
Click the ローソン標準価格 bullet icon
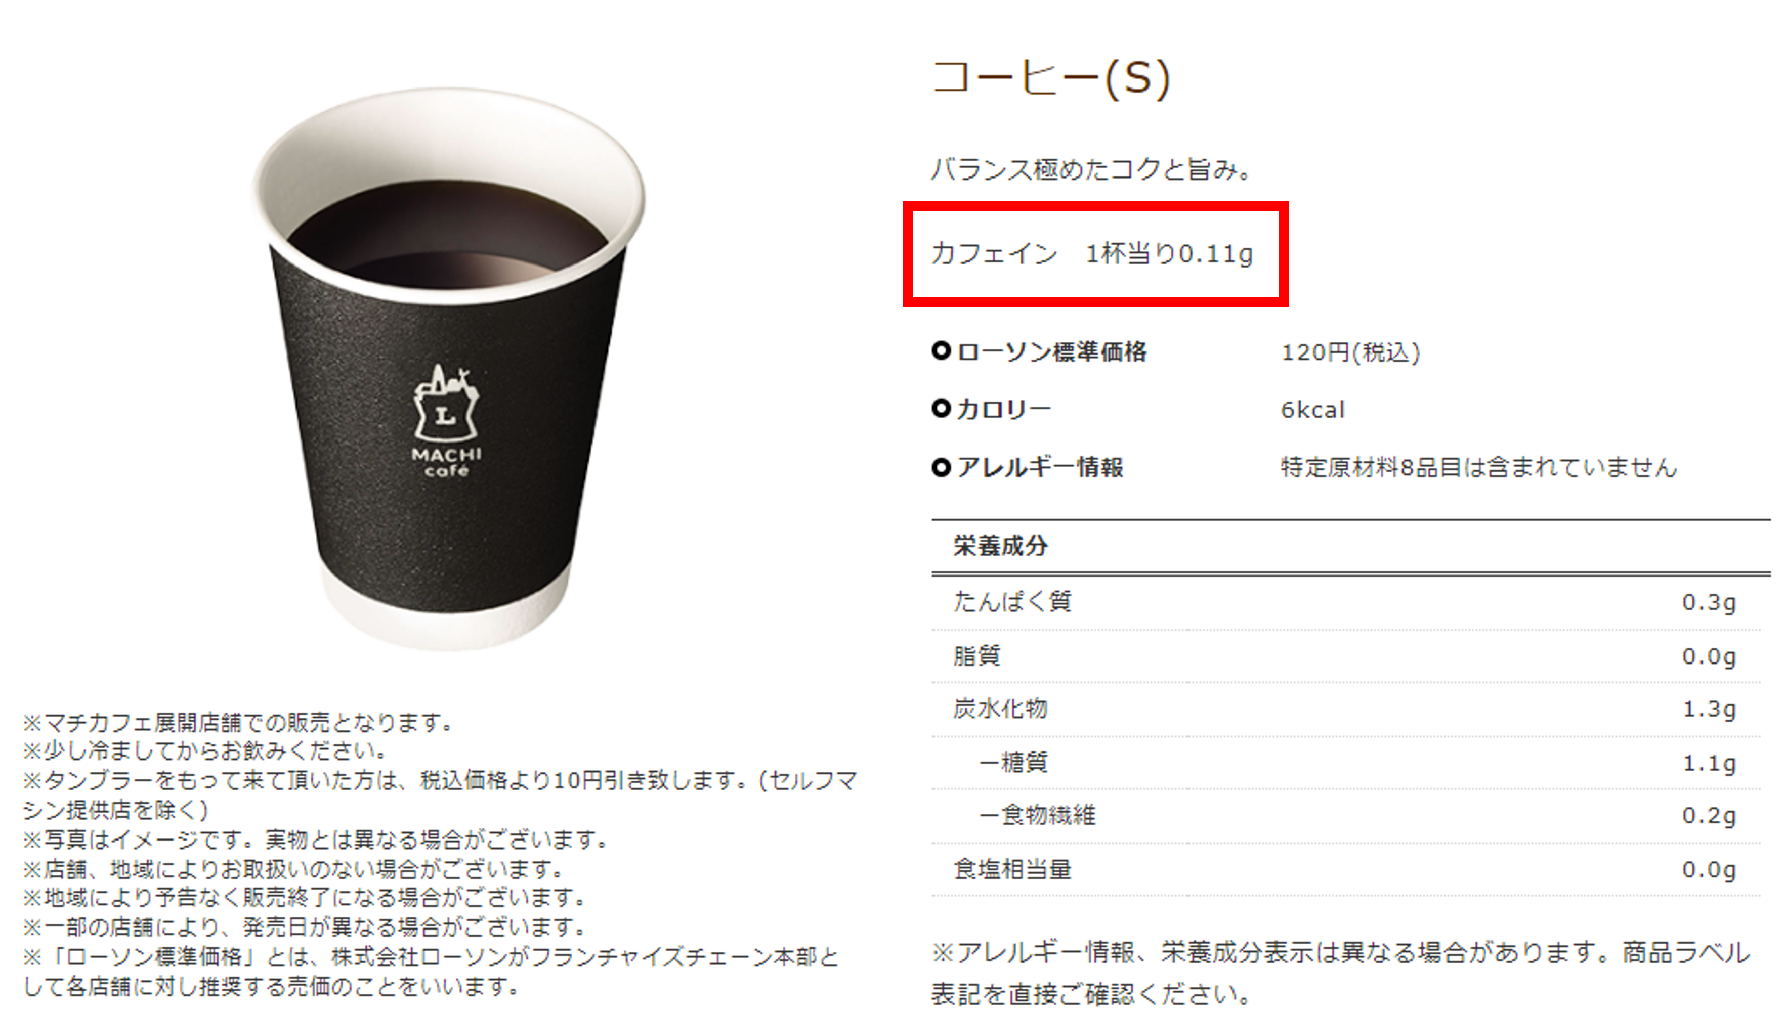941,350
